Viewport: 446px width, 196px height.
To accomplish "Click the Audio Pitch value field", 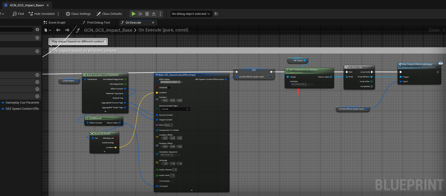I will click(172, 176).
